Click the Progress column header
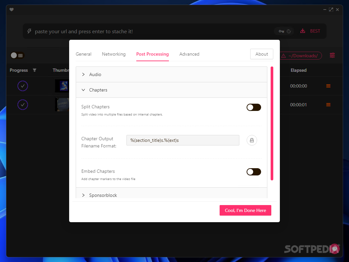The height and width of the screenshot is (262, 349). tap(19, 70)
